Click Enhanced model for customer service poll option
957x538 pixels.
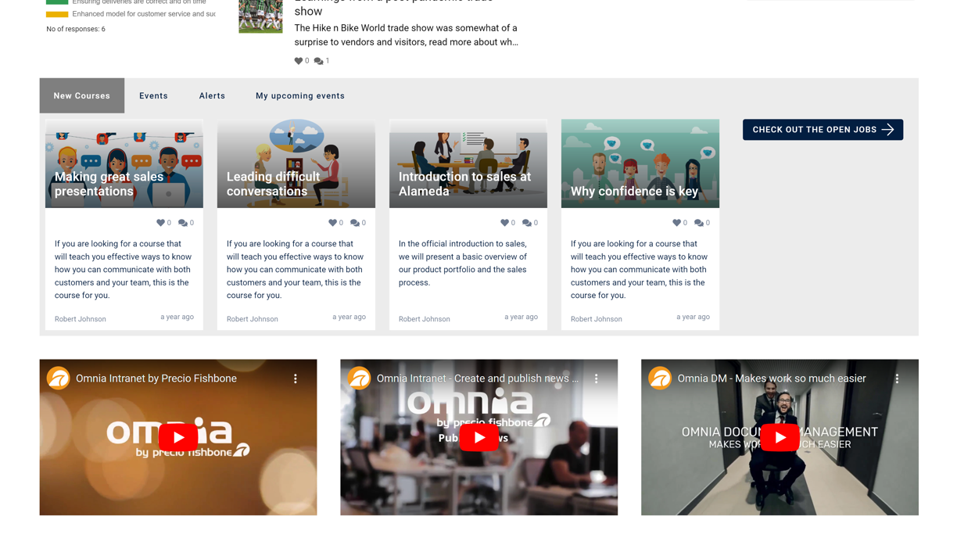coord(144,14)
